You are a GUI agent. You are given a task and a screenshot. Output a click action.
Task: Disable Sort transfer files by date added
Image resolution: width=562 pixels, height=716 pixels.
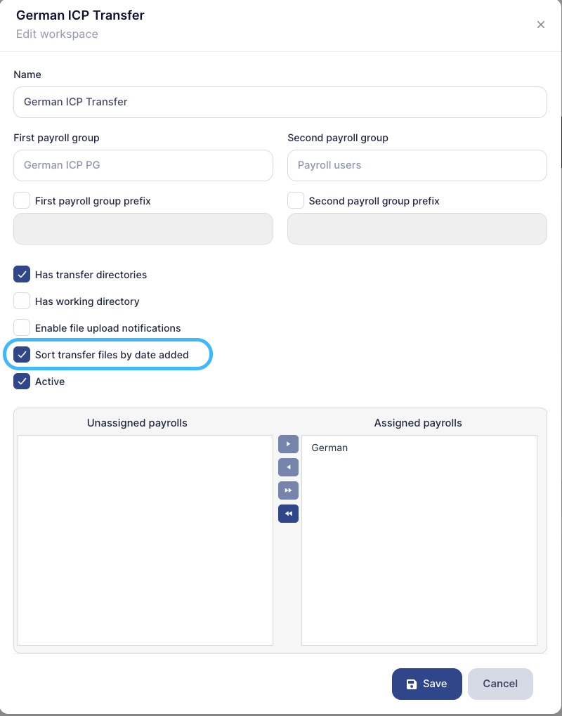(21, 354)
